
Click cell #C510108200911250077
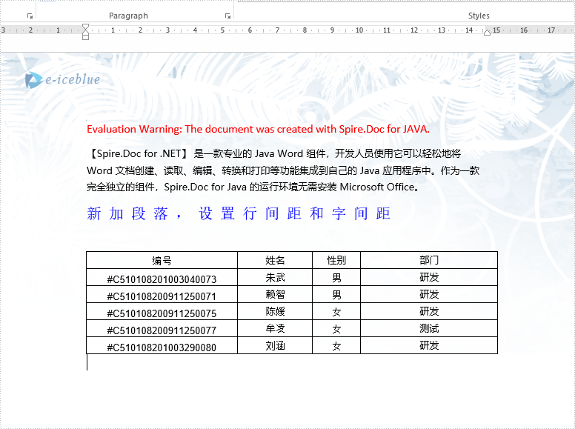point(162,330)
